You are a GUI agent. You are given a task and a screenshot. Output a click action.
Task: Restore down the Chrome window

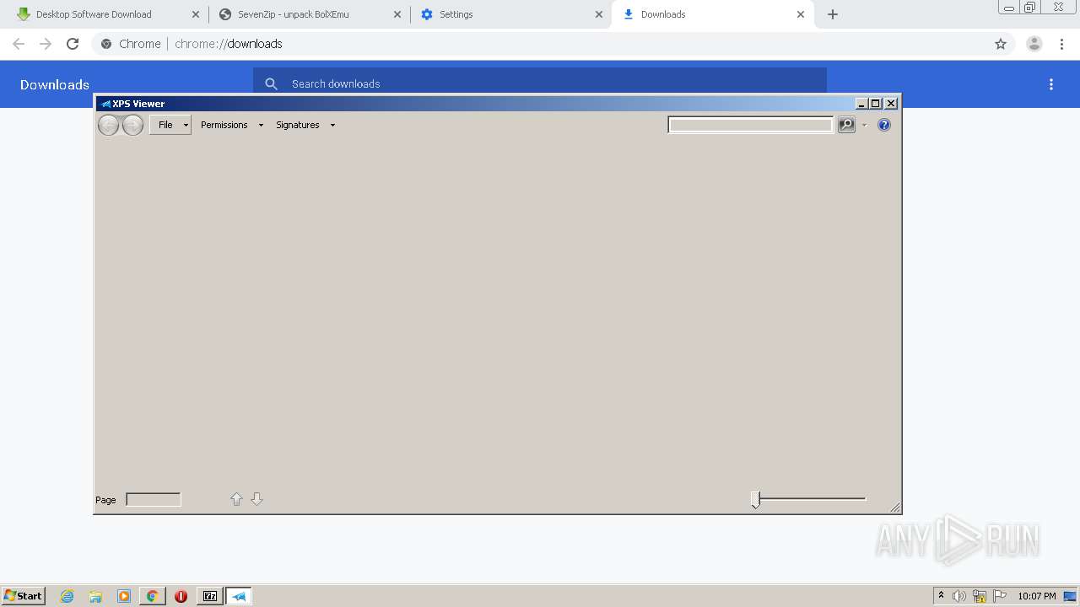point(1029,8)
